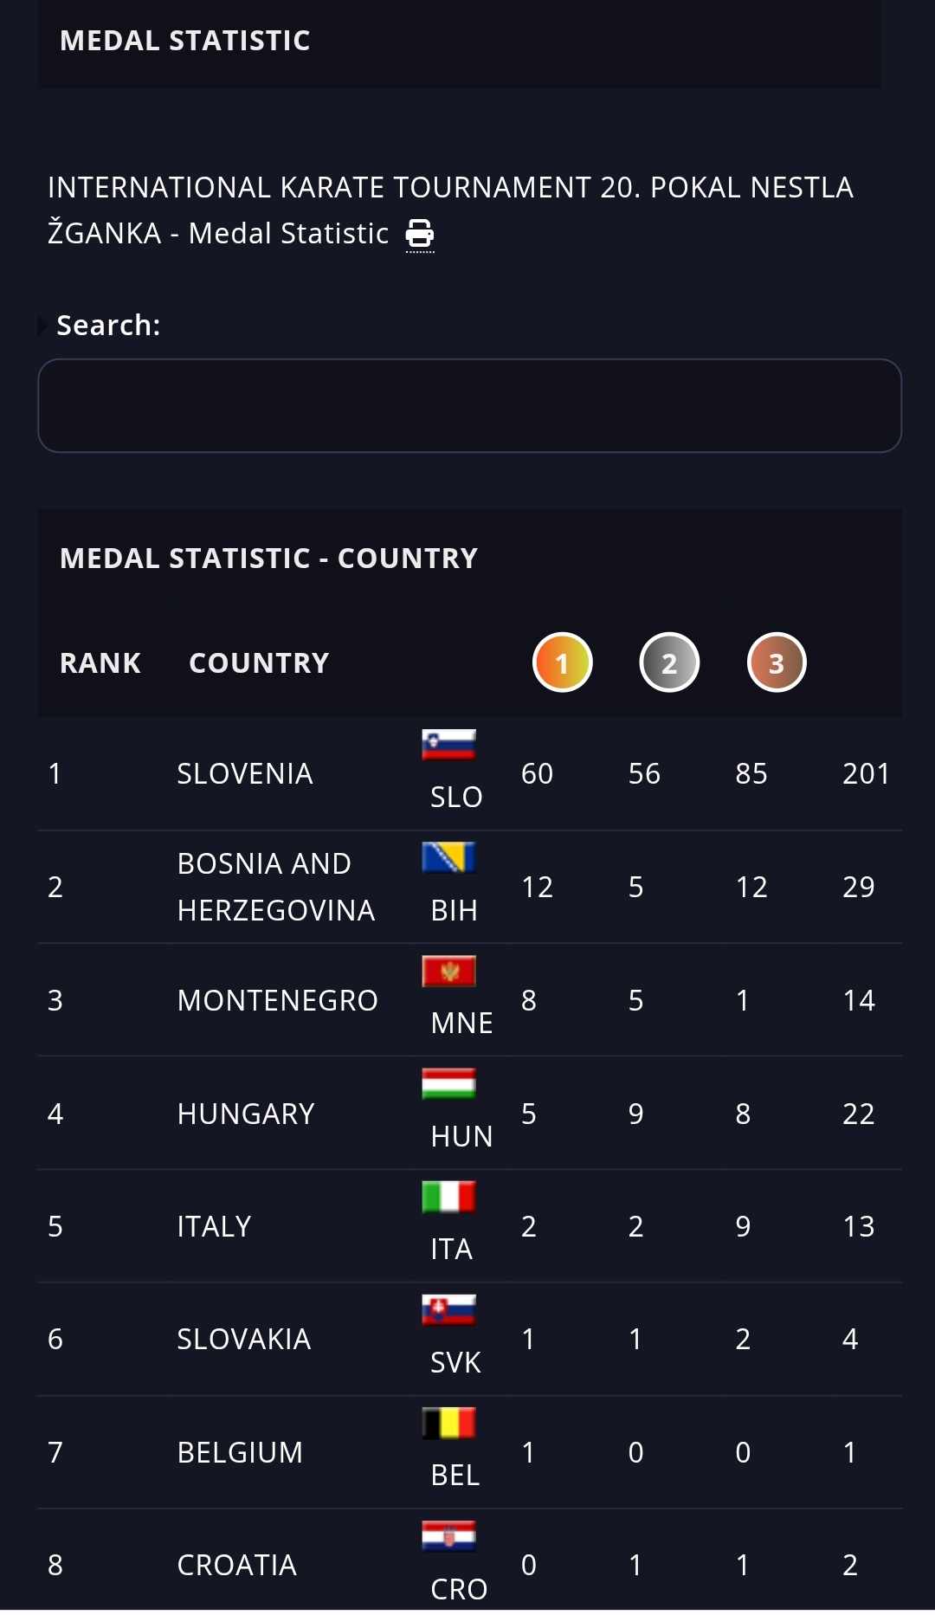Image resolution: width=935 pixels, height=1615 pixels.
Task: Click the silver medal column icon
Action: tap(669, 662)
